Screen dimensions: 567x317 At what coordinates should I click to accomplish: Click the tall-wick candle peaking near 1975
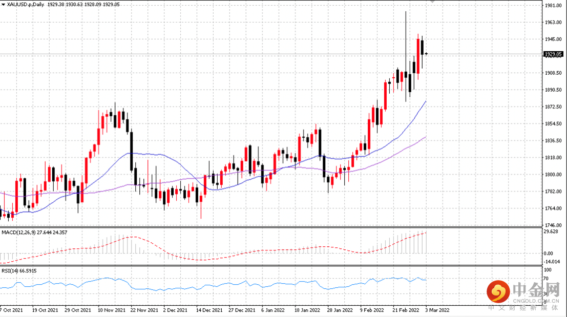pos(406,56)
